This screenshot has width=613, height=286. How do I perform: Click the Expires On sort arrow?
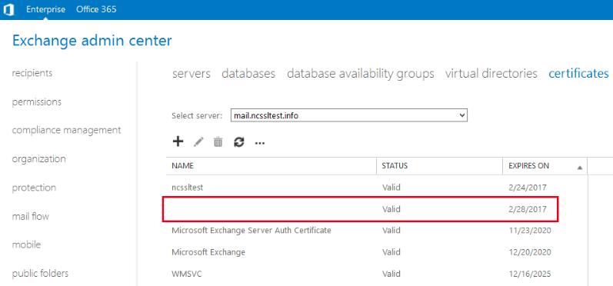click(579, 168)
